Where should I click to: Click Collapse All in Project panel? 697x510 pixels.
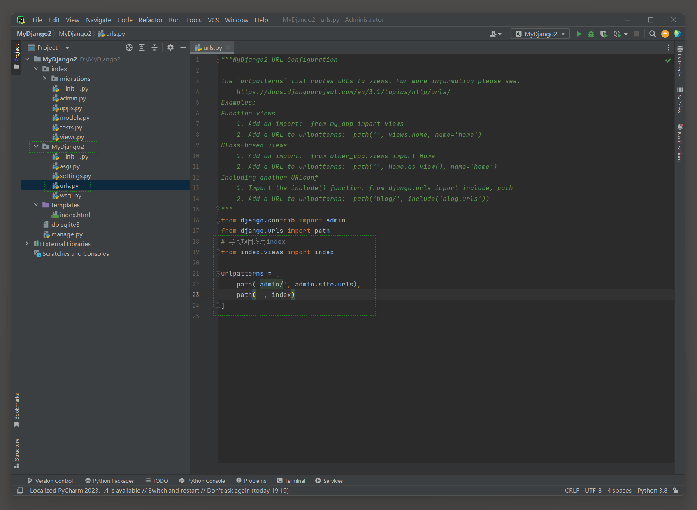click(154, 47)
